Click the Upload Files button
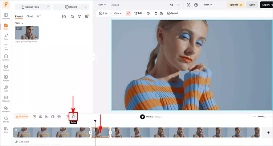 pyautogui.click(x=30, y=7)
